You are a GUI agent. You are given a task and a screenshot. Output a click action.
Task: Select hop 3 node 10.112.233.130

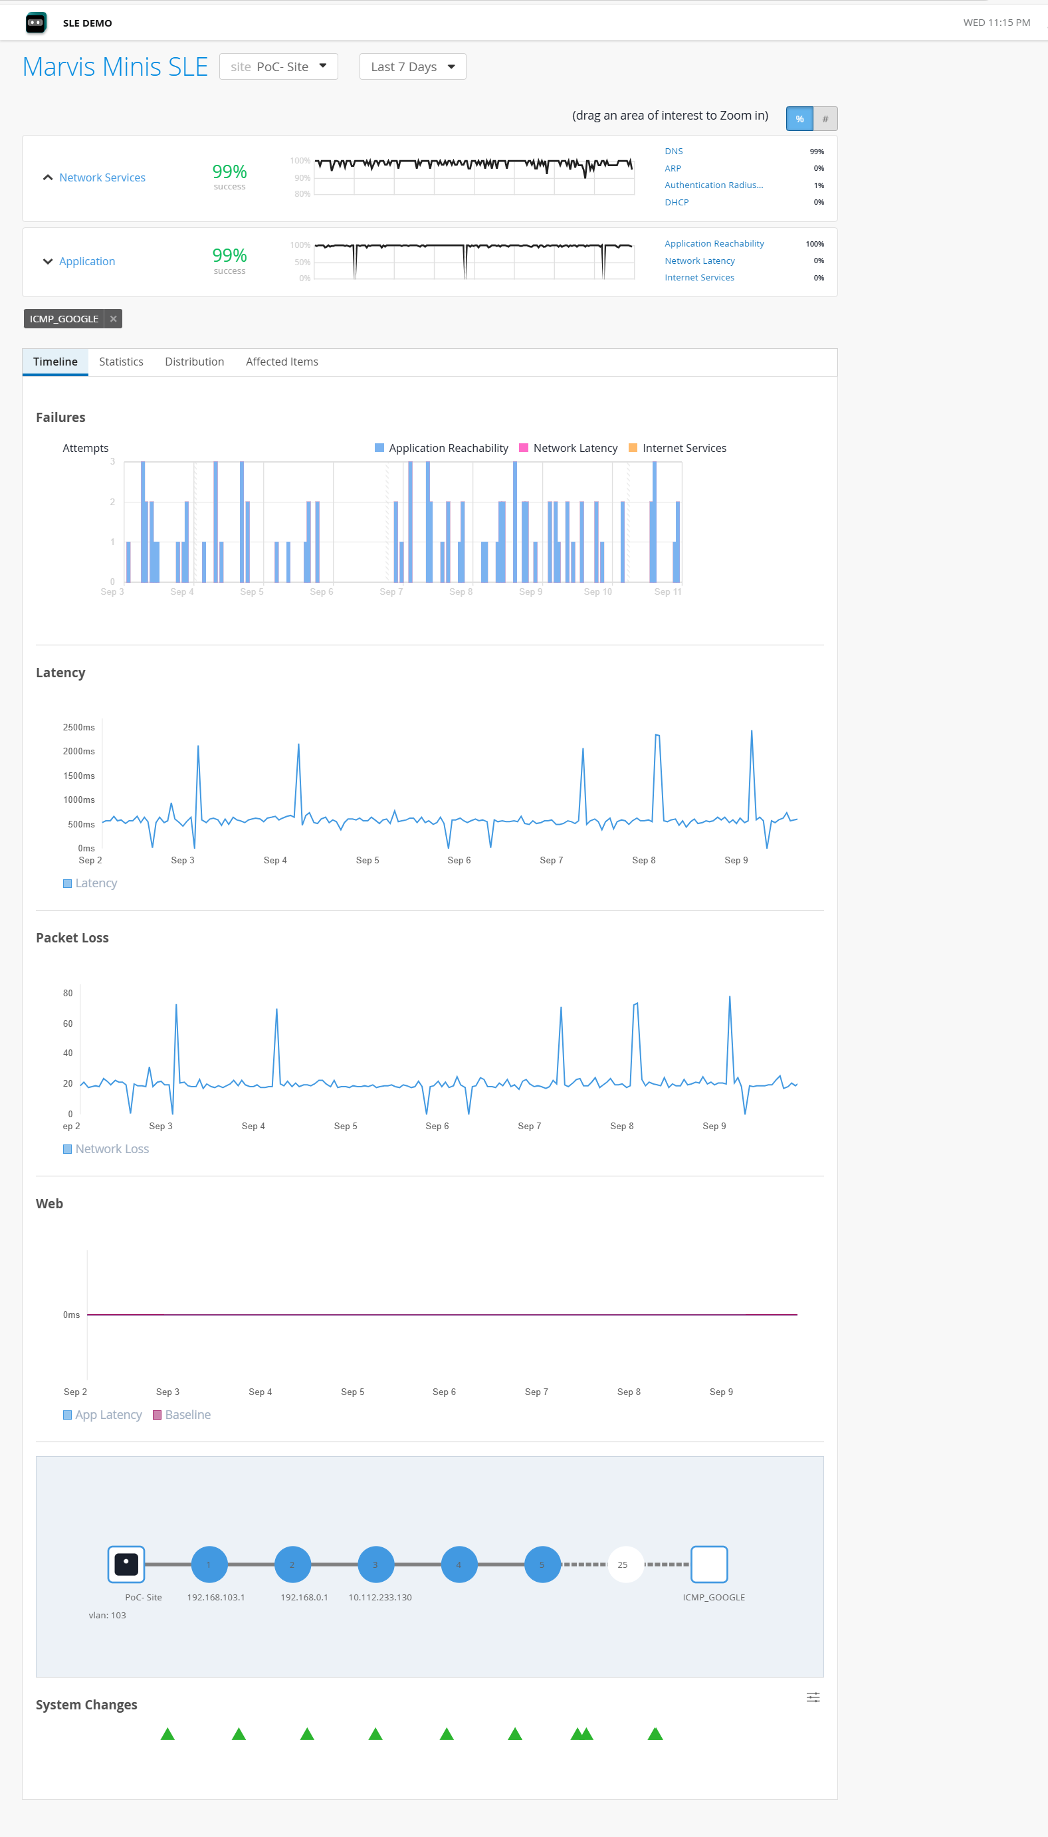(375, 1565)
